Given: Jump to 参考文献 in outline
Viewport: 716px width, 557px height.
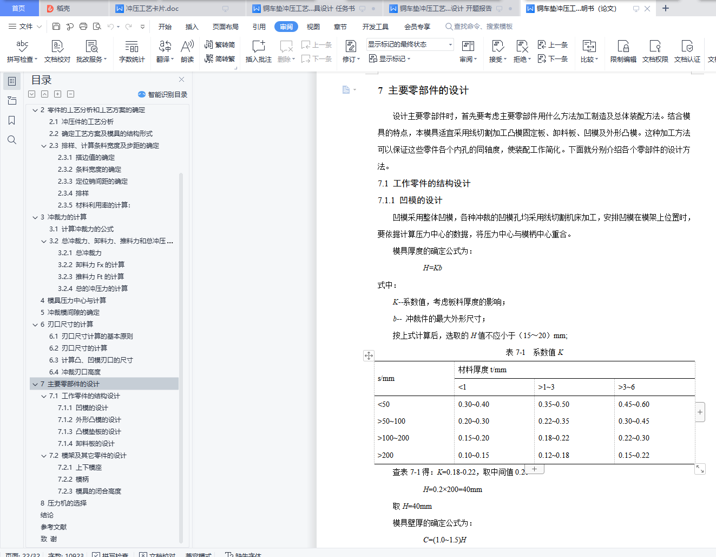Looking at the screenshot, I should point(54,527).
